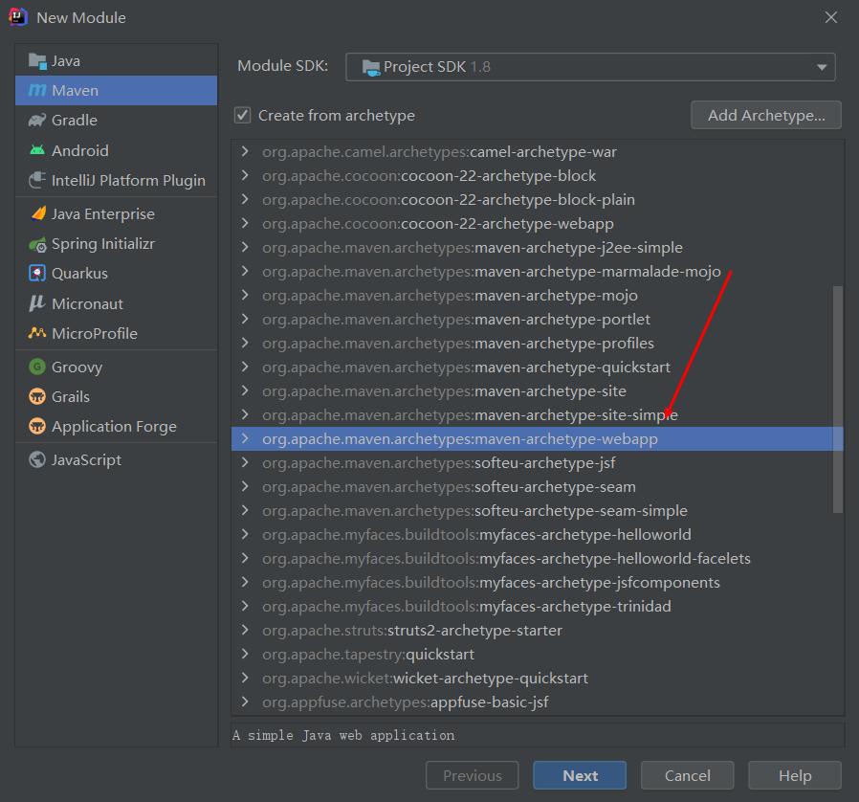The width and height of the screenshot is (859, 802).
Task: Select myfaces-archetype-helloworld-facelets row
Action: (x=537, y=558)
